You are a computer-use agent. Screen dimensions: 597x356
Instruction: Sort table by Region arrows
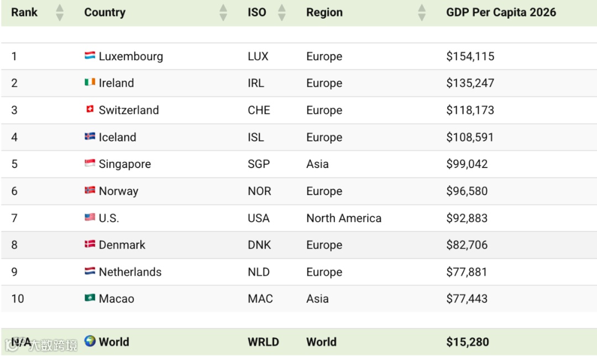[x=422, y=13]
